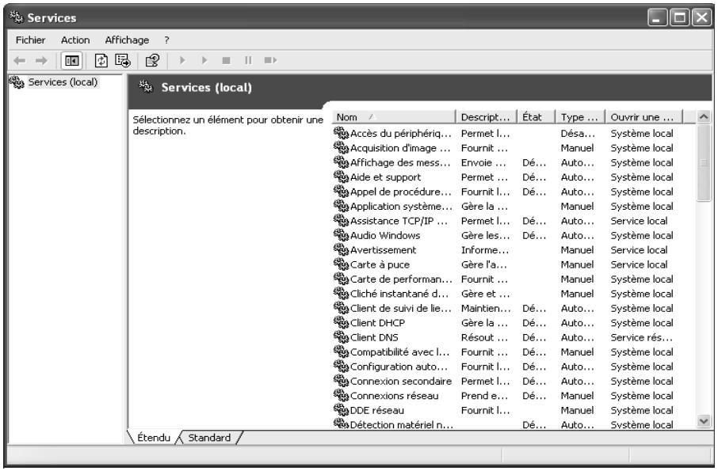Select the Assistance TCP/IP service
Screen dimensions: 718x471
point(399,221)
